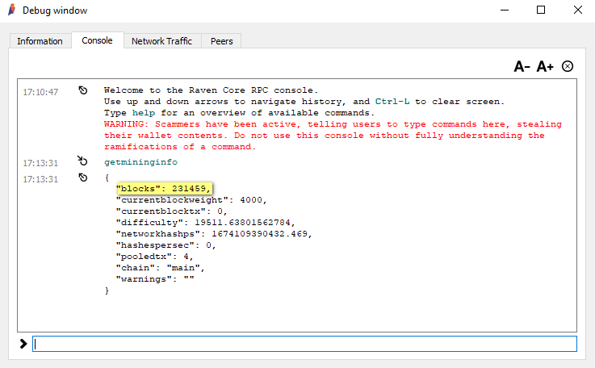Click the icon beside the welcome message
Screen dimensions: 595x368
pyautogui.click(x=82, y=90)
